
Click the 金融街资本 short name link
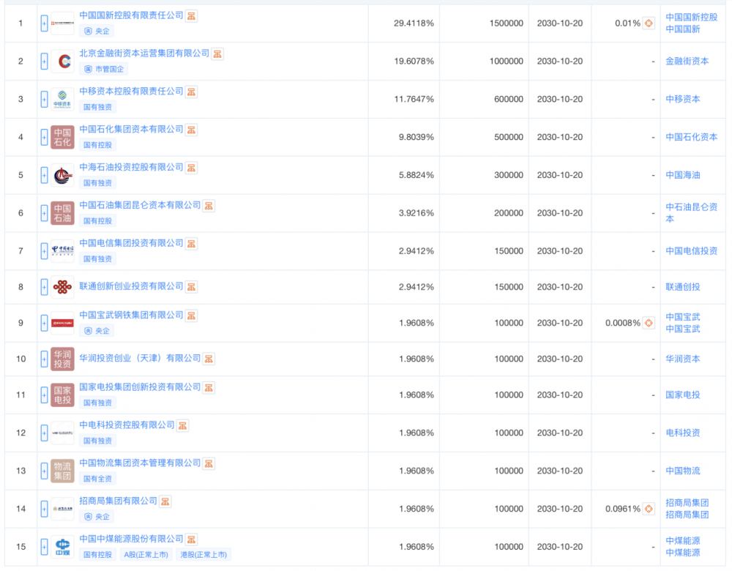tap(687, 61)
